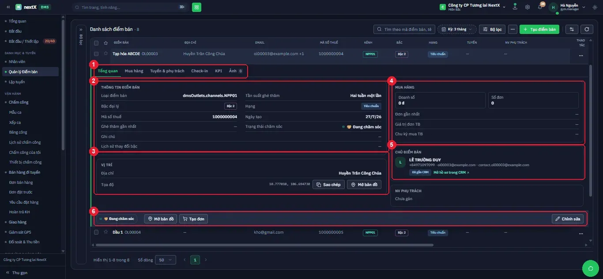Star the Tạp hóa ABCDE outlet
This screenshot has height=279, width=603.
pyautogui.click(x=106, y=54)
